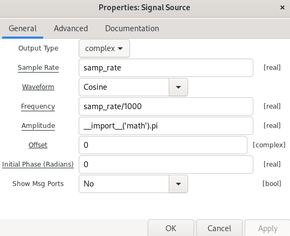This screenshot has height=236, width=290.
Task: Click the [real] hint beside Initial Phase
Action: 272,165
